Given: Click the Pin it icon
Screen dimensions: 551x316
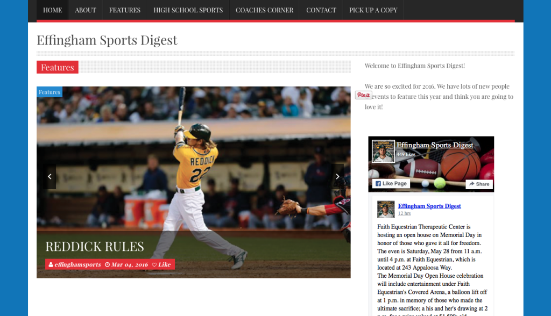Looking at the screenshot, I should pos(363,95).
